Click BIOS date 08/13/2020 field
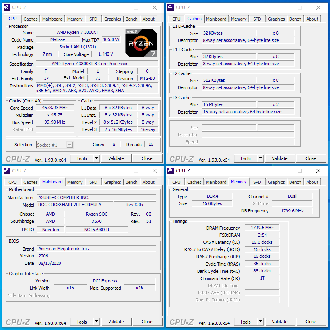 coord(97,263)
